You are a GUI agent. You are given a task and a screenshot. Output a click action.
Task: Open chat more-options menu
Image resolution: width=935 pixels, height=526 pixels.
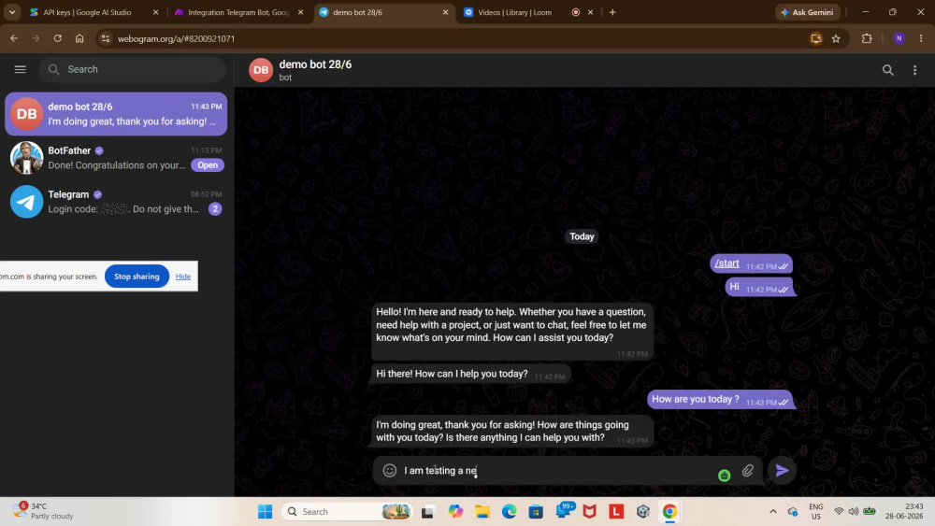click(914, 70)
